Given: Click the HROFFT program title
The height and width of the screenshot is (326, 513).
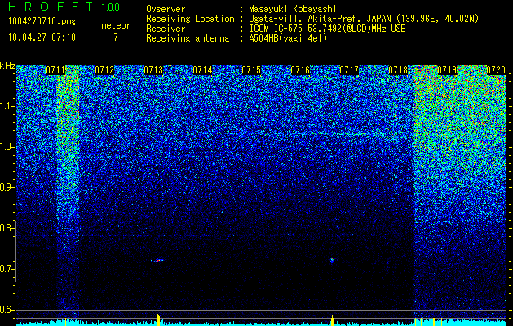Looking at the screenshot, I should coord(50,7).
